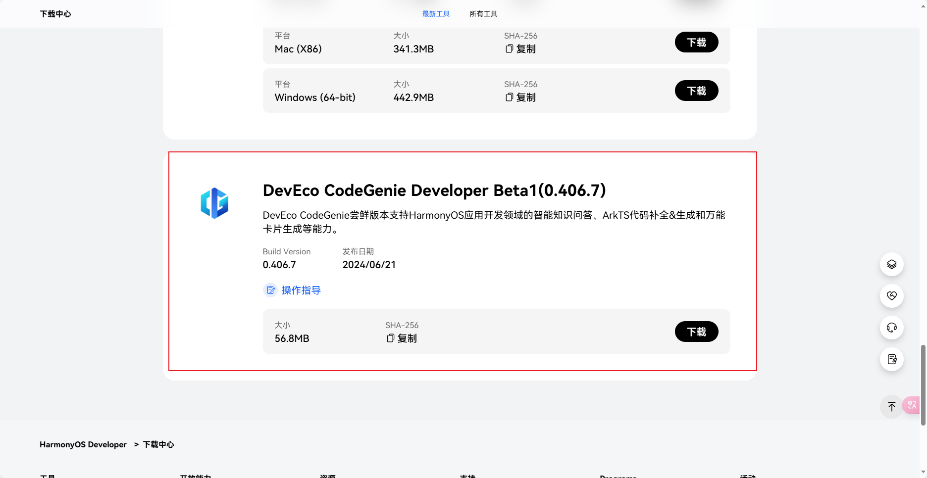Open the 操作指导 guide link
Image resolution: width=927 pixels, height=478 pixels.
tap(301, 290)
